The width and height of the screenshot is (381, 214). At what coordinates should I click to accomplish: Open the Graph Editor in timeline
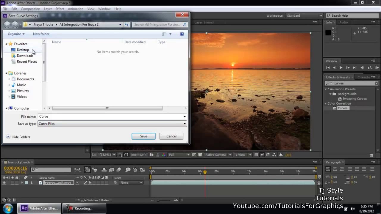click(142, 170)
